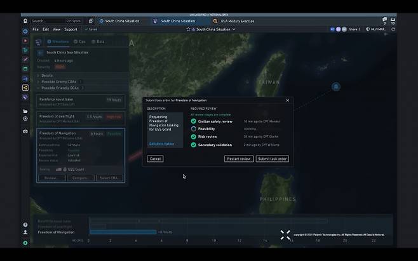Switch to the Ops panel tab
The image size is (418, 261).
79,41
